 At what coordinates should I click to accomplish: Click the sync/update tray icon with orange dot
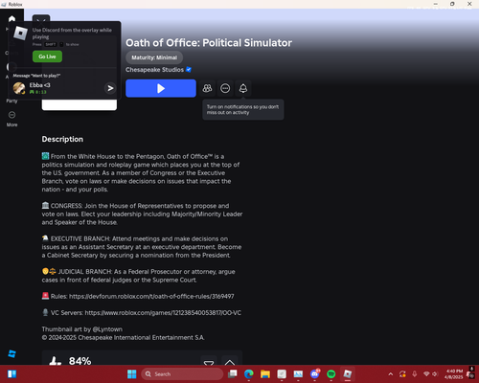point(402,373)
